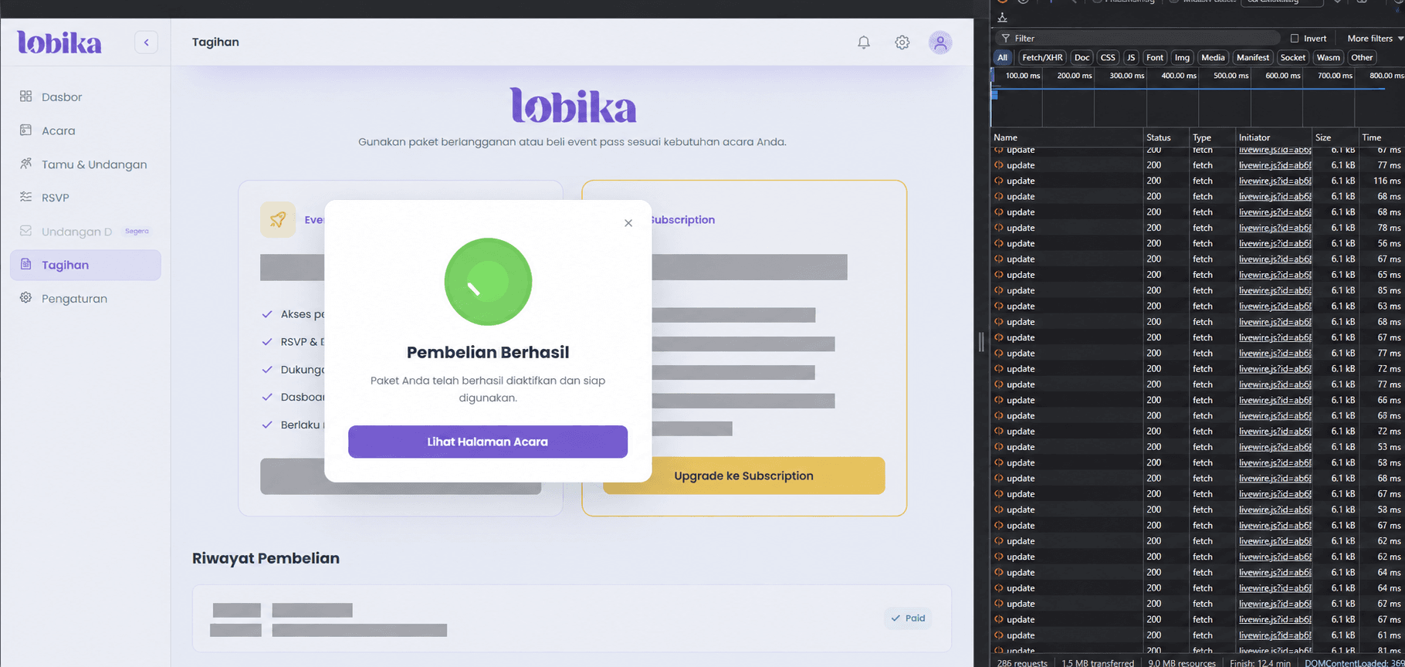Click Lihat Halaman Acara button
The width and height of the screenshot is (1405, 667).
point(488,442)
